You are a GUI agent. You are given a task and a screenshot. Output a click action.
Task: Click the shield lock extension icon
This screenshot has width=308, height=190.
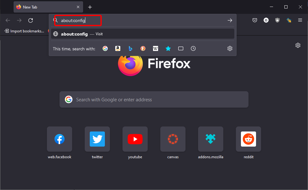point(277,20)
